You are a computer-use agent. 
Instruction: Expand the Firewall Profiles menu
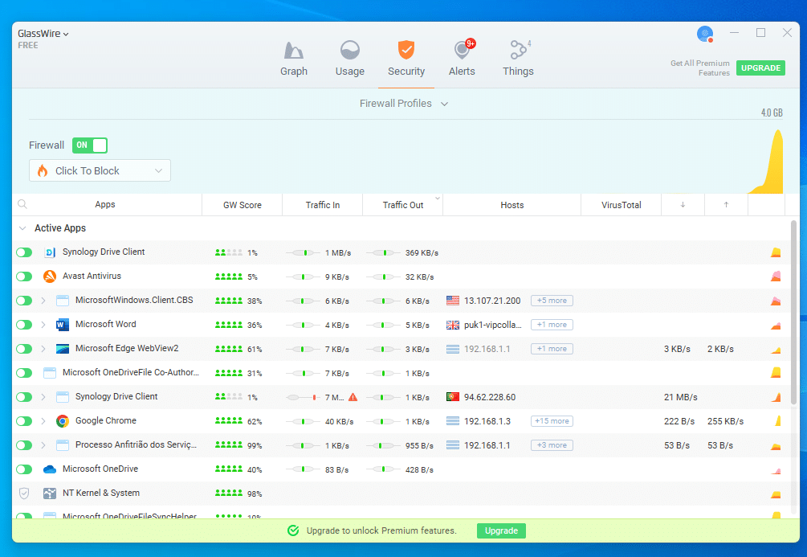[x=403, y=104]
